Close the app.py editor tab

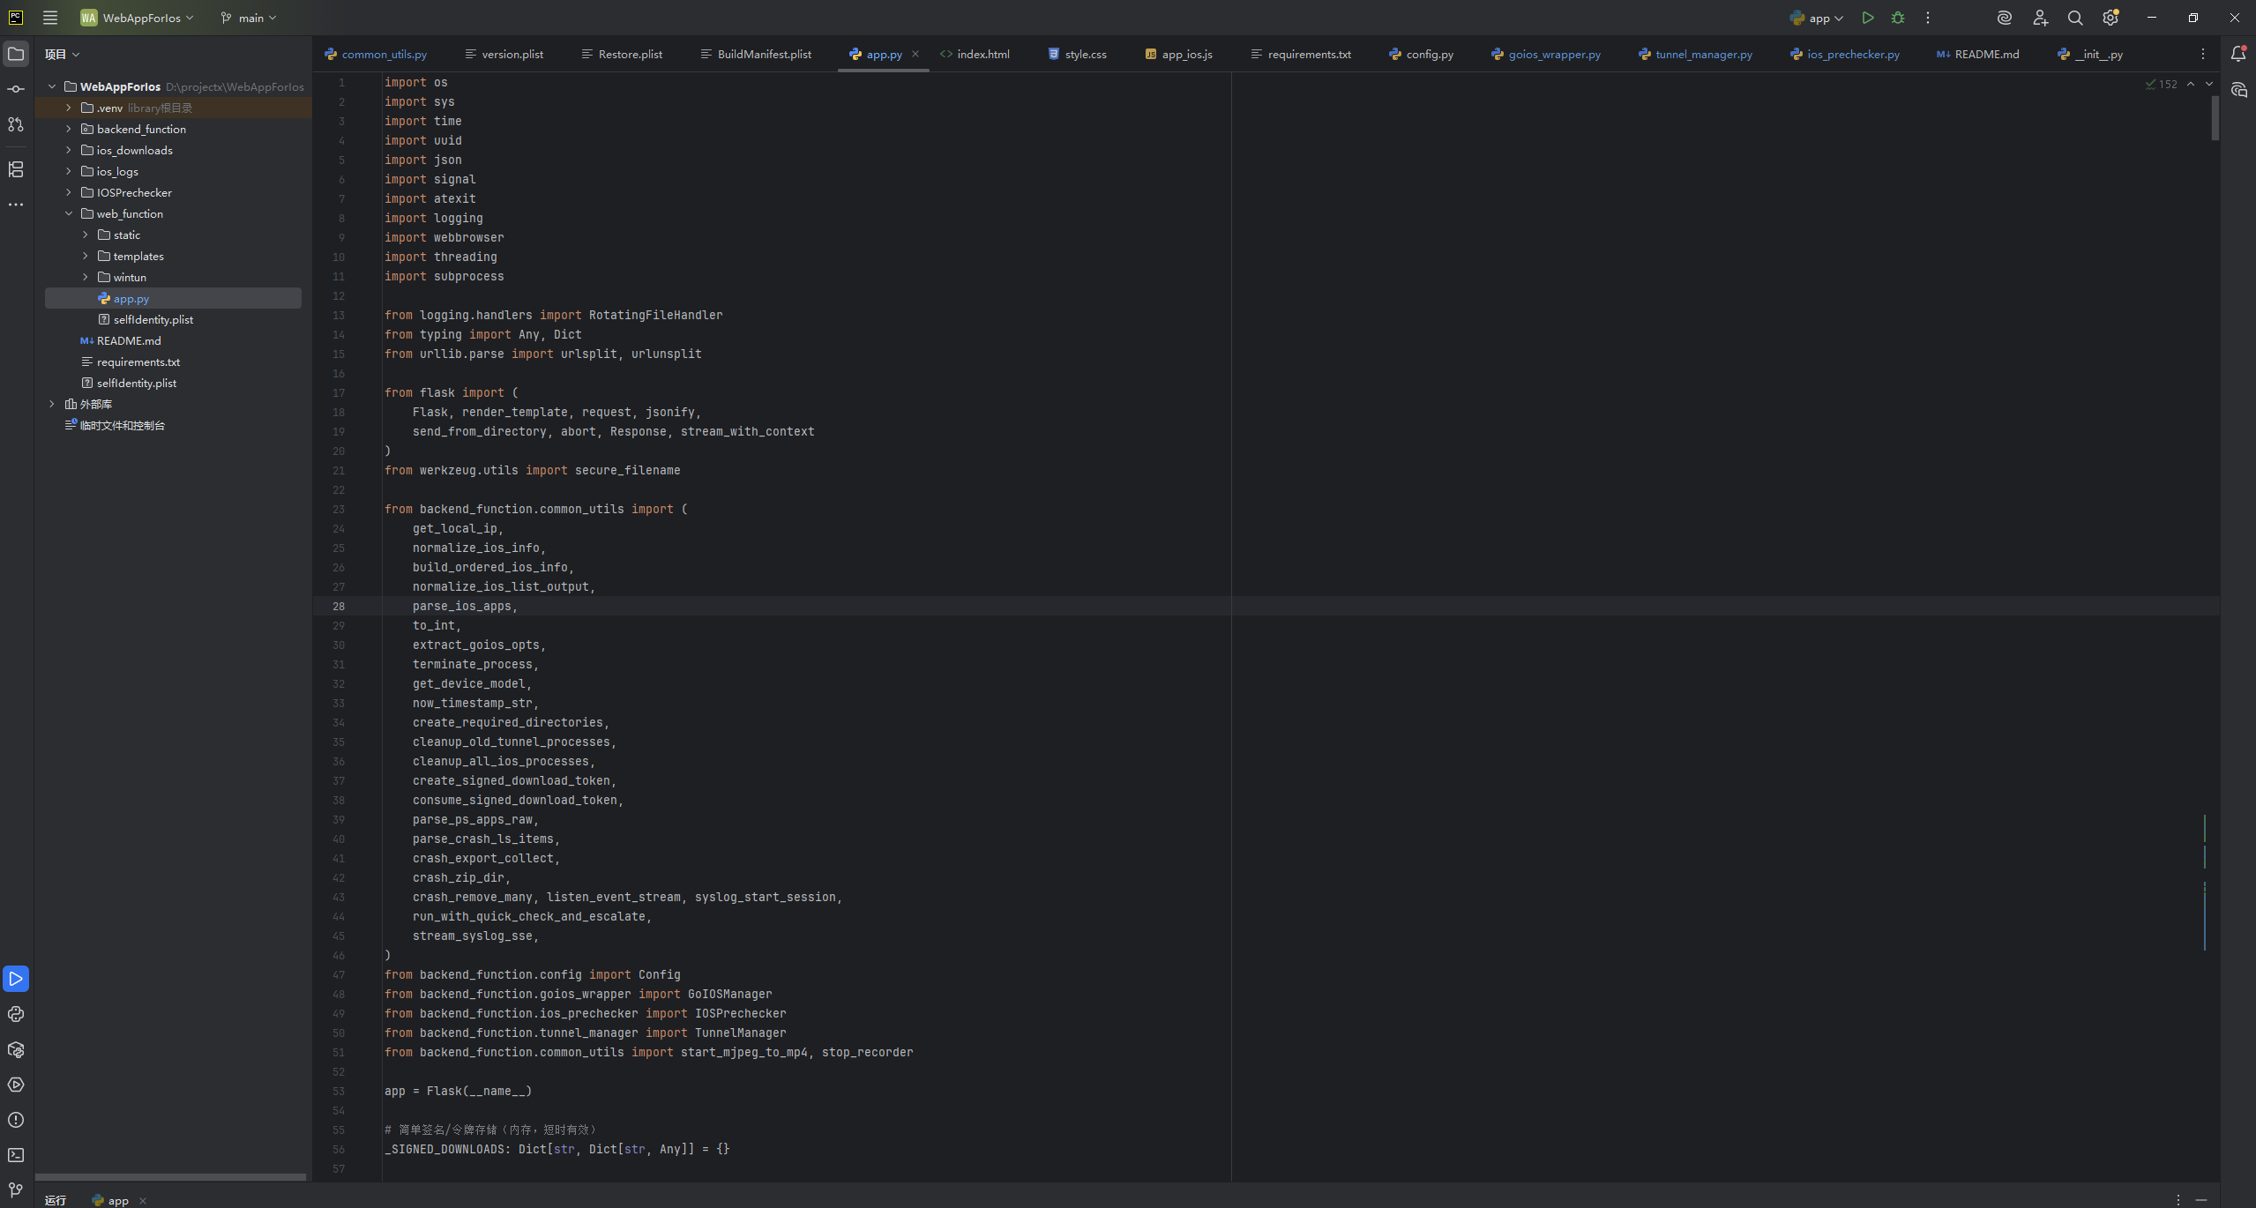click(x=916, y=54)
